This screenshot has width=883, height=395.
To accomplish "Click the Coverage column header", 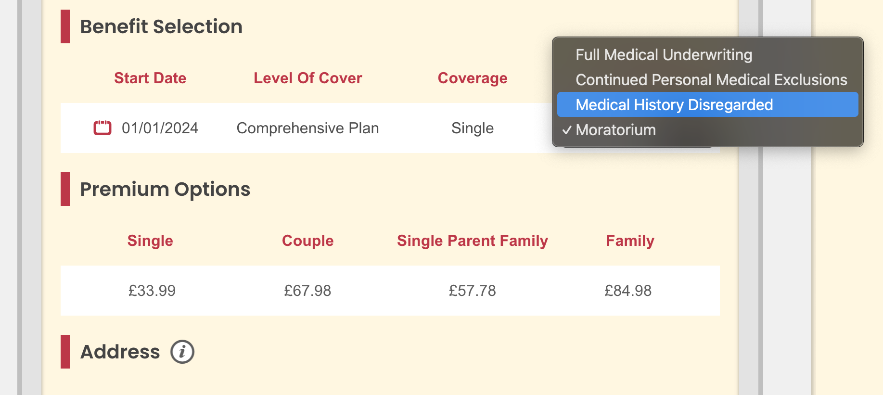I will pyautogui.click(x=472, y=78).
